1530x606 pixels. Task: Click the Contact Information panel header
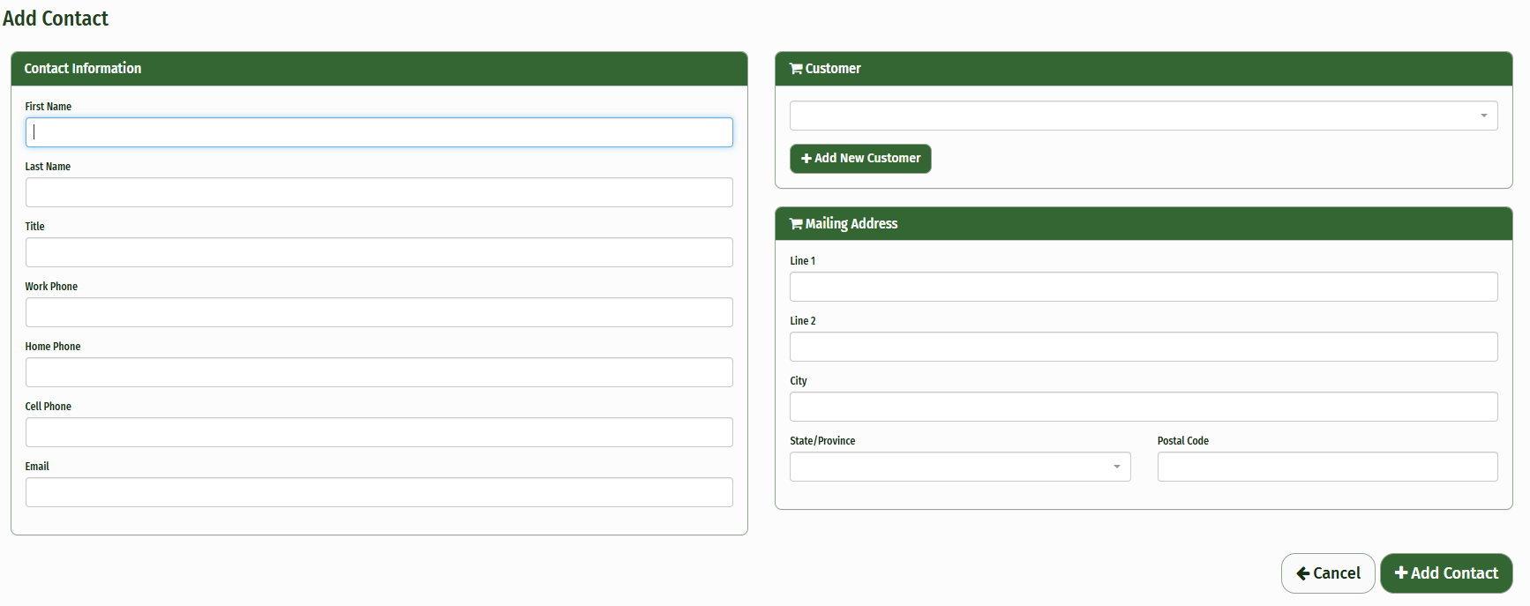(x=379, y=69)
